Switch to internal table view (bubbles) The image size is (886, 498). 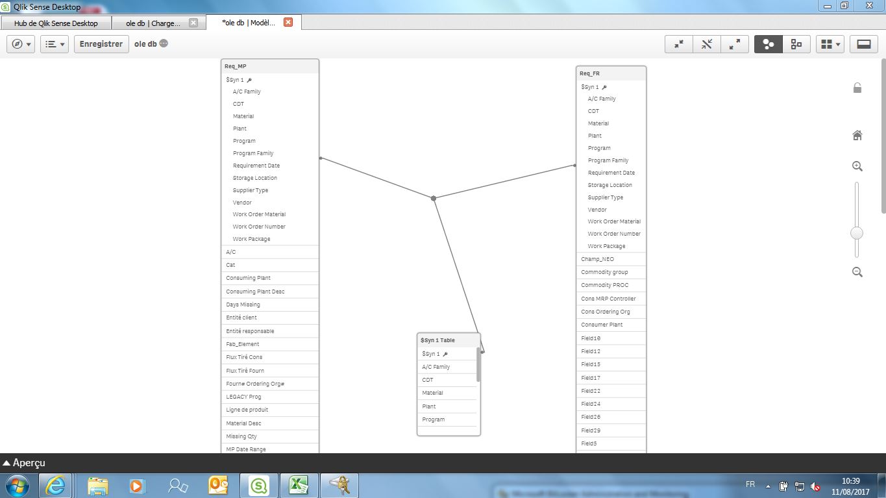(769, 44)
